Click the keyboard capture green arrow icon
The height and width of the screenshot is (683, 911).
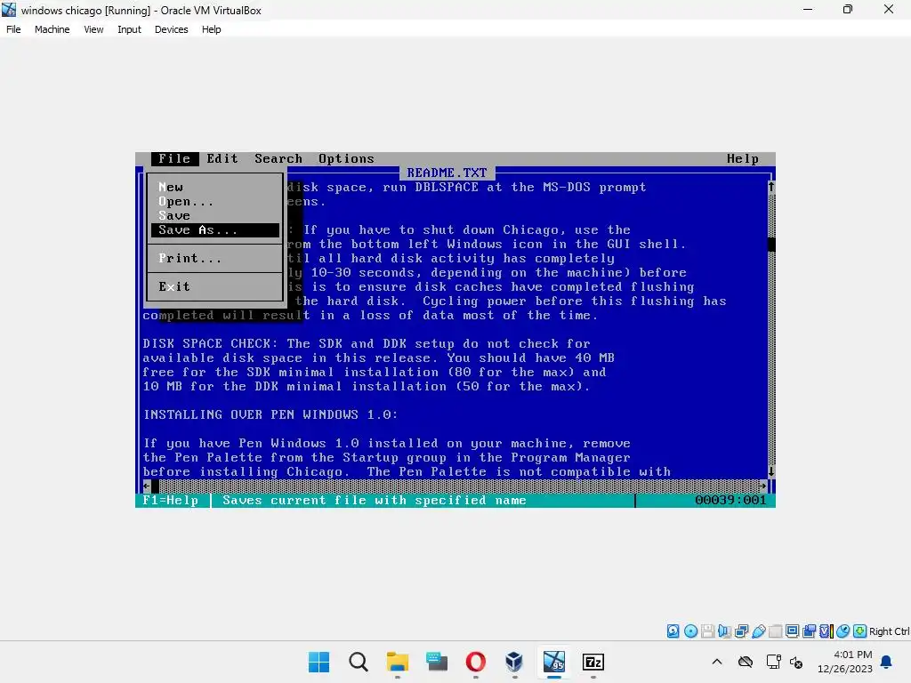[x=860, y=631]
